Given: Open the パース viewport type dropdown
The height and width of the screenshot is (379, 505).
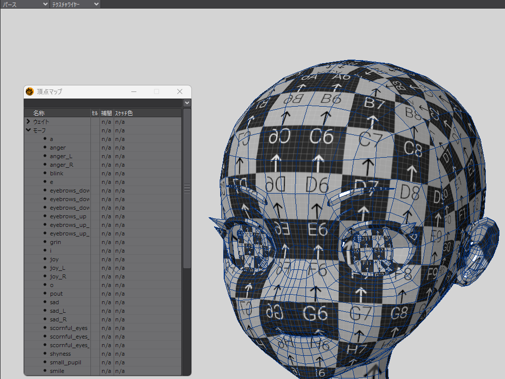Looking at the screenshot, I should tap(24, 4).
